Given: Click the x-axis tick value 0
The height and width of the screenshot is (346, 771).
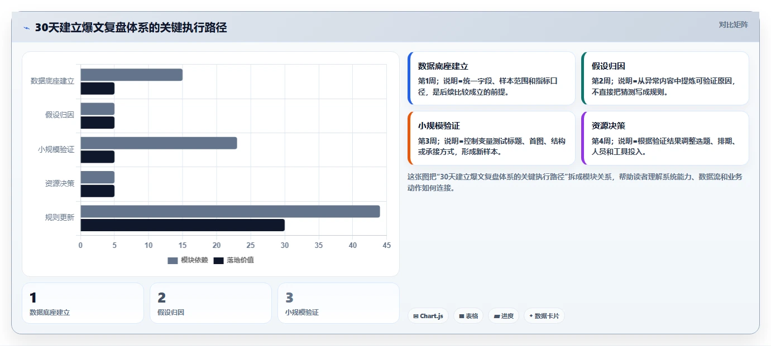Looking at the screenshot, I should (x=80, y=245).
